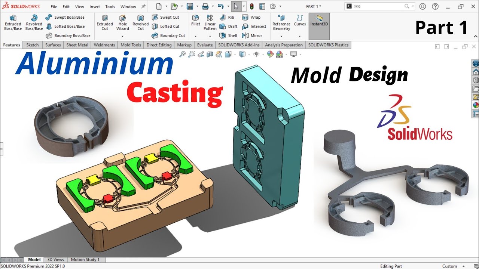This screenshot has width=479, height=269.
Task: Open the Dynamic Annotation Views icon
Action: 219,54
